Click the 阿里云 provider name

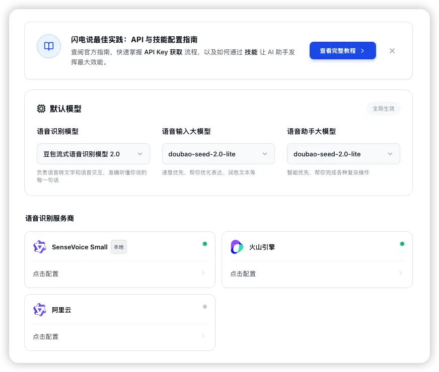(x=61, y=310)
